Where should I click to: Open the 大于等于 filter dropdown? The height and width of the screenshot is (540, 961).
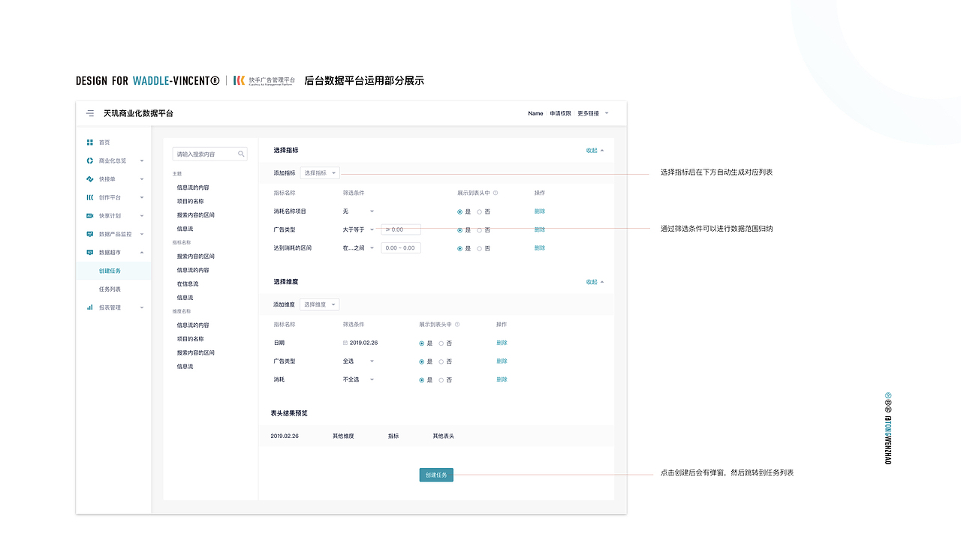[x=358, y=229]
